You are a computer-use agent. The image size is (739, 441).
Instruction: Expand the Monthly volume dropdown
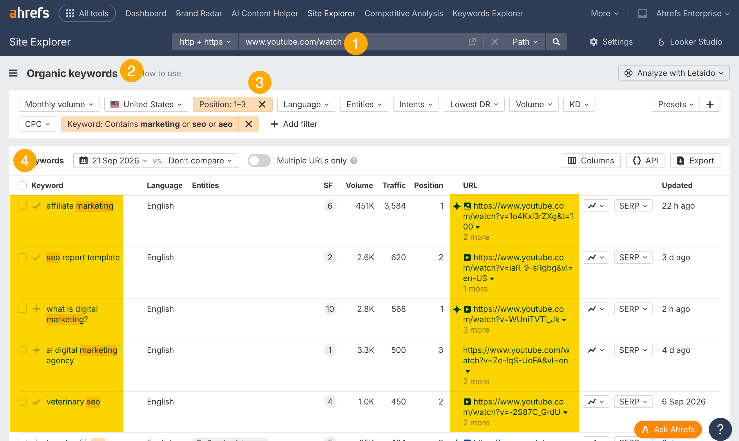click(59, 104)
